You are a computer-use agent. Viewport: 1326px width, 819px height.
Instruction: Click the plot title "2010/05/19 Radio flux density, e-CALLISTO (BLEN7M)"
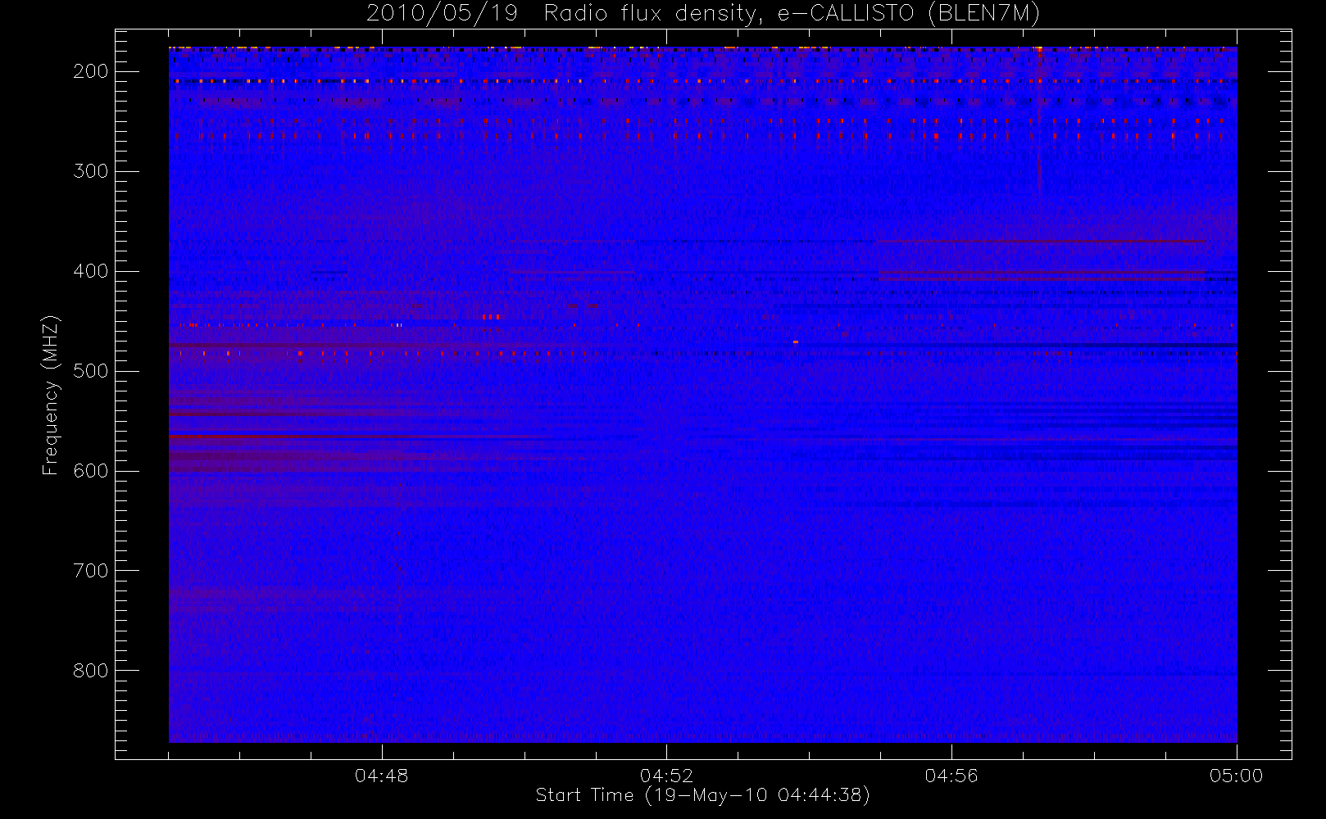click(x=702, y=14)
